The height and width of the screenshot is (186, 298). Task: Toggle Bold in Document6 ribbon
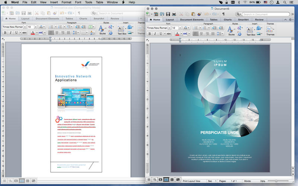[x=149, y=34]
